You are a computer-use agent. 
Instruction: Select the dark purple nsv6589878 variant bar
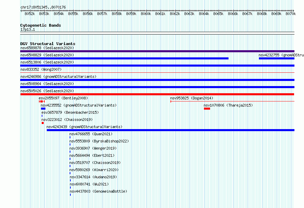point(157,51)
